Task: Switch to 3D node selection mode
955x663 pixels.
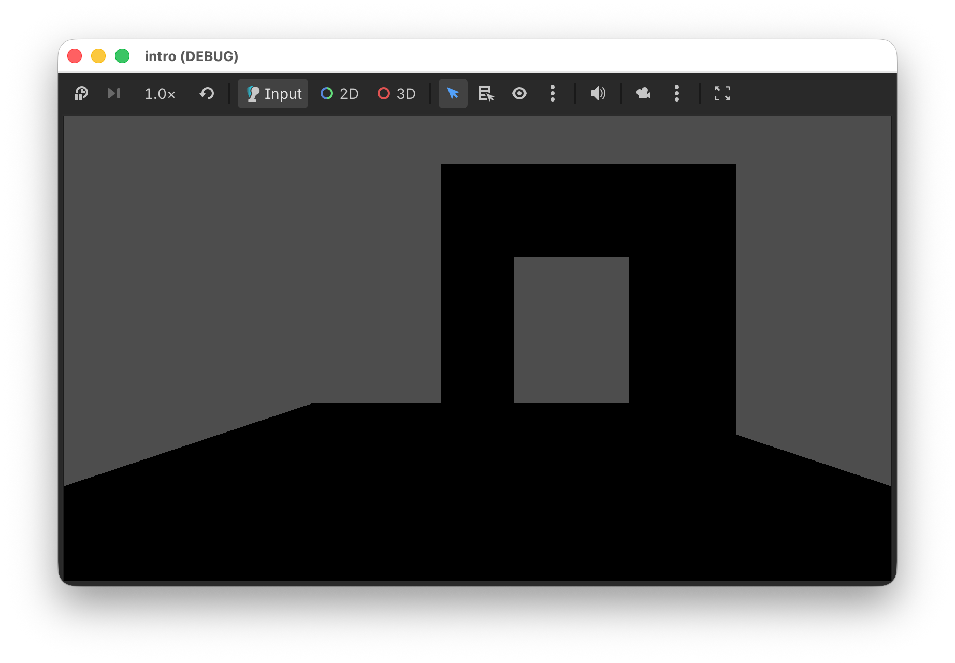Action: [397, 94]
